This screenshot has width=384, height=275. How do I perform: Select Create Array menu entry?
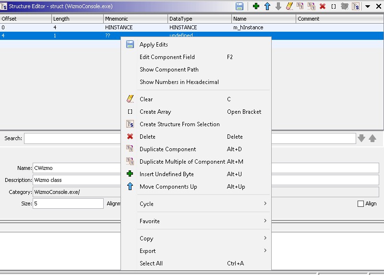[x=196, y=112]
